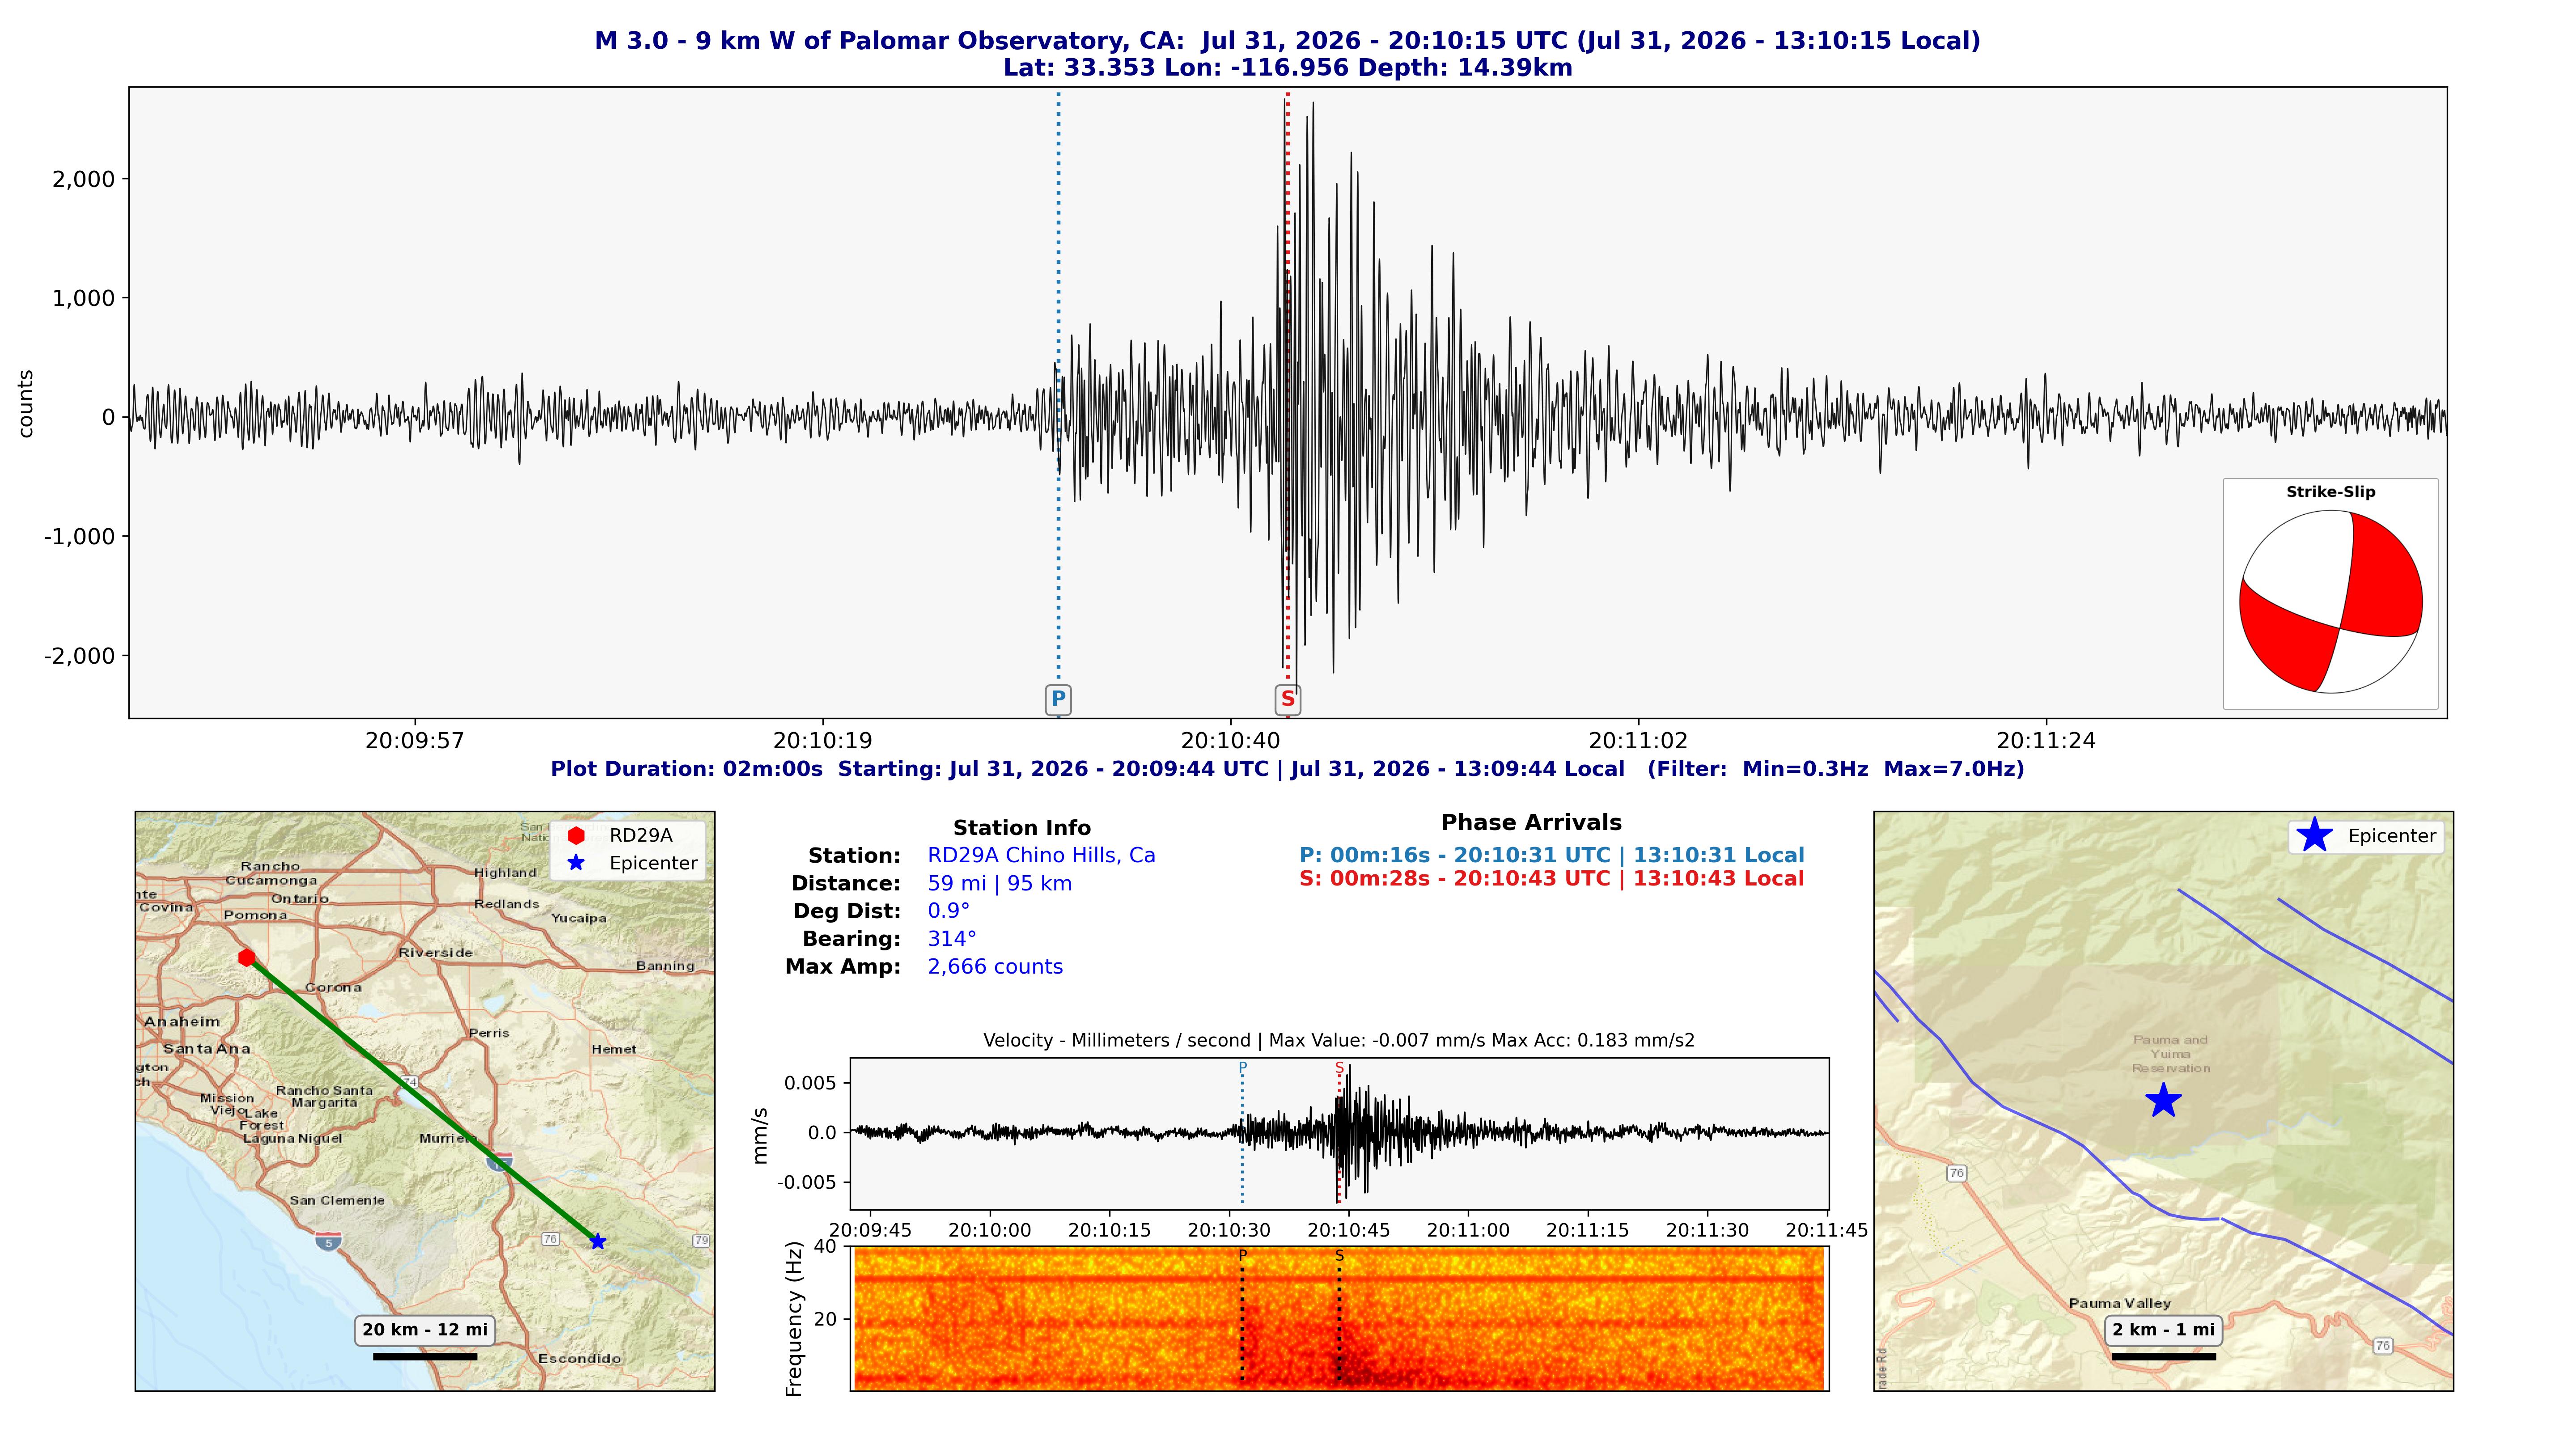Click the 'Pauma Valley' label on the fault map
The image size is (2576, 1449).
point(2120,1303)
